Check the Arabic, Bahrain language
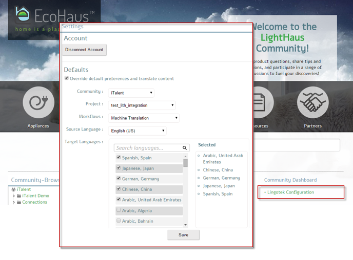The width and height of the screenshot is (353, 260). [119, 221]
